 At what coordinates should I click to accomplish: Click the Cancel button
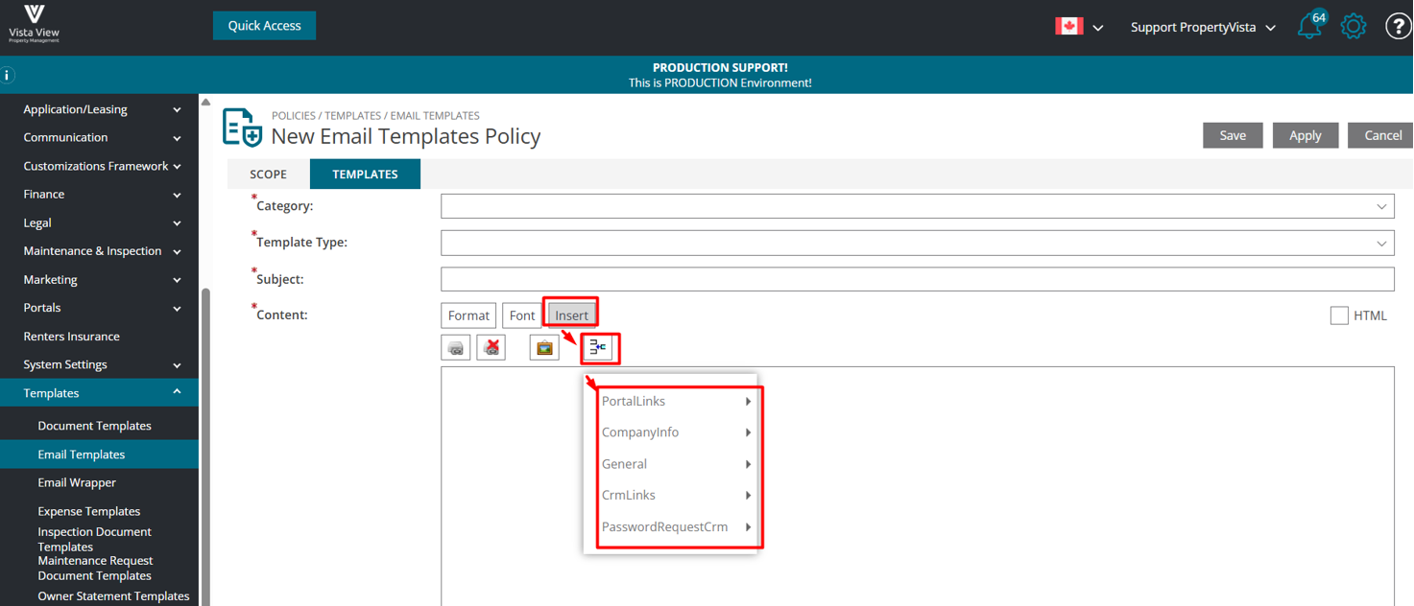click(x=1382, y=135)
